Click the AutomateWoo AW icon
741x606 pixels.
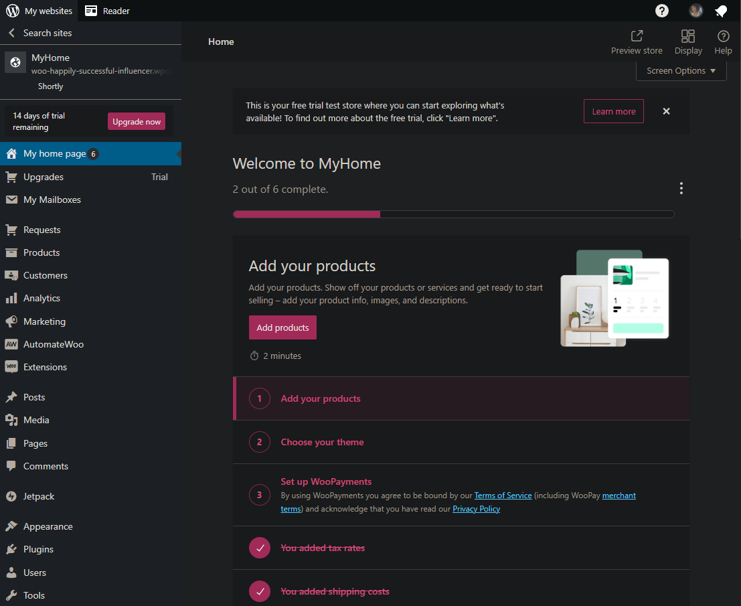pos(11,344)
